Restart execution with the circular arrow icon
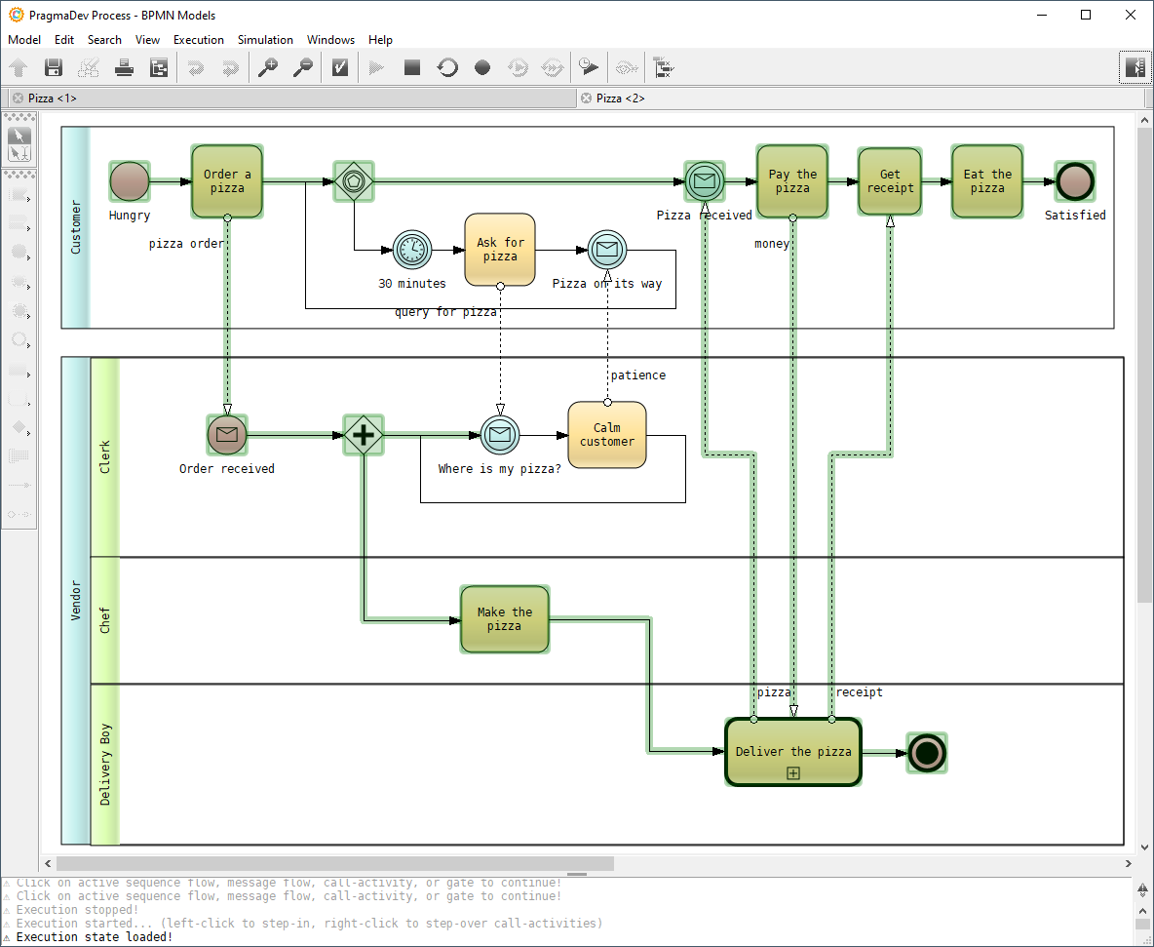 (447, 67)
